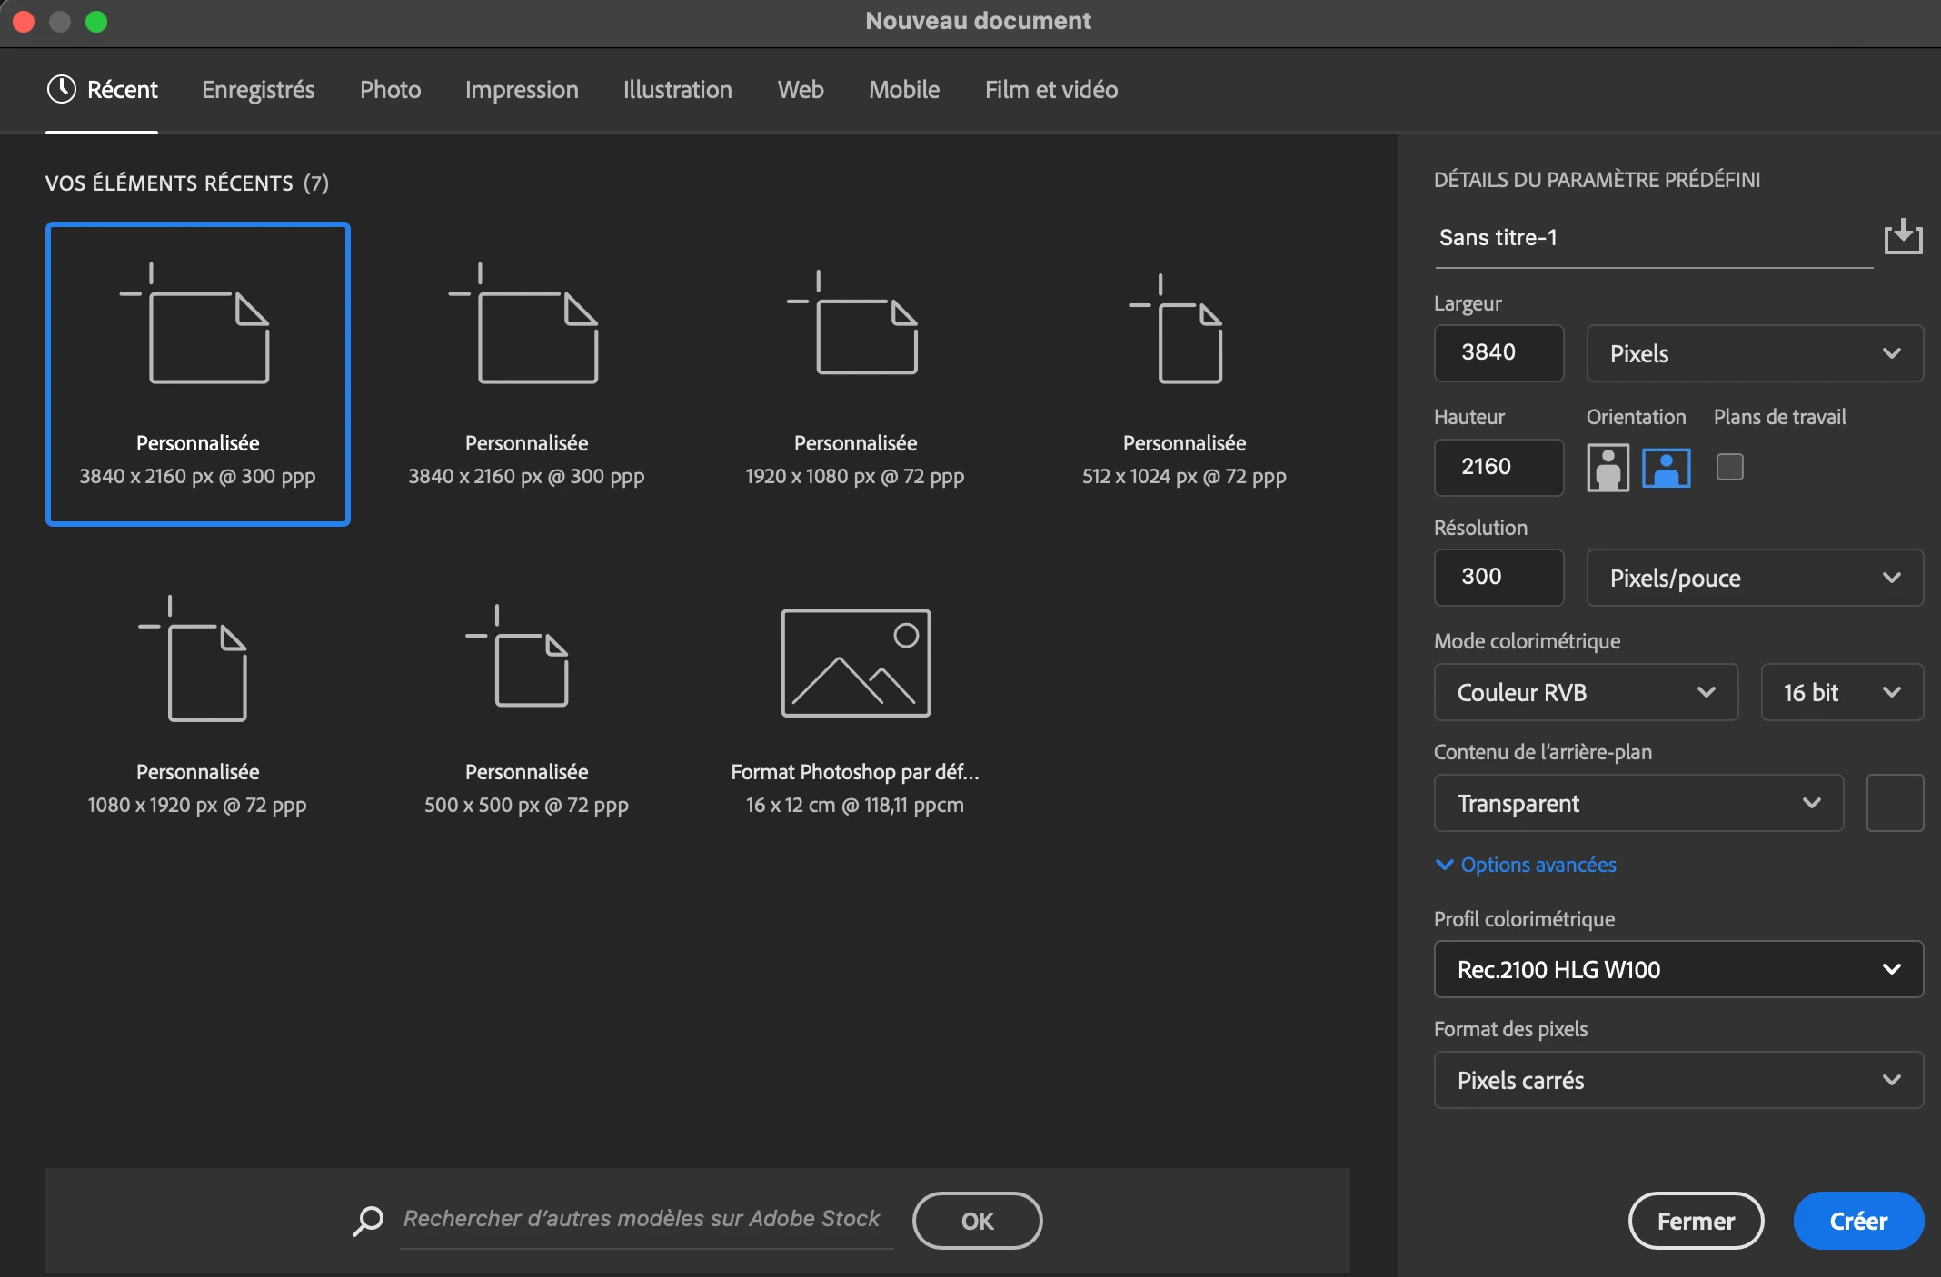Viewport: 1941px width, 1277px height.
Task: Click the save preset icon beside document name
Action: tap(1903, 237)
